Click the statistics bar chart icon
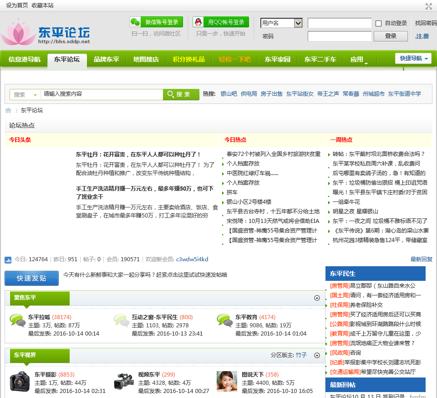 (x=8, y=260)
